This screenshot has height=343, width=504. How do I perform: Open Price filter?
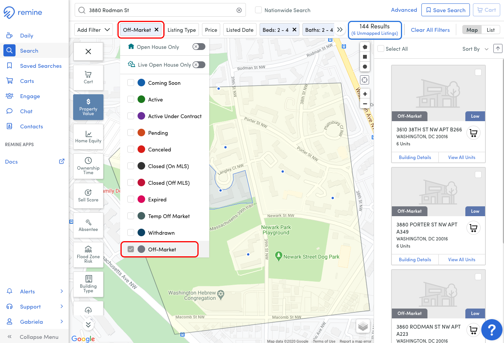[211, 30]
